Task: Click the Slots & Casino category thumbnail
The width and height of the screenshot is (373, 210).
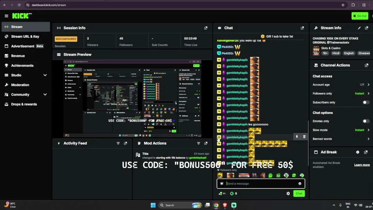Action: pyautogui.click(x=316, y=51)
